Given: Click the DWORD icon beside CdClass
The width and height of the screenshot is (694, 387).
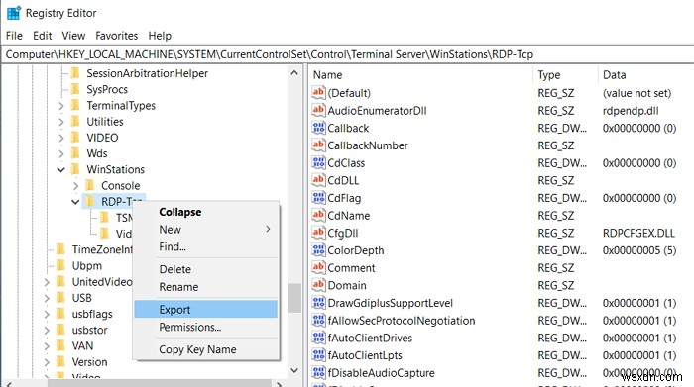Looking at the screenshot, I should point(318,162).
